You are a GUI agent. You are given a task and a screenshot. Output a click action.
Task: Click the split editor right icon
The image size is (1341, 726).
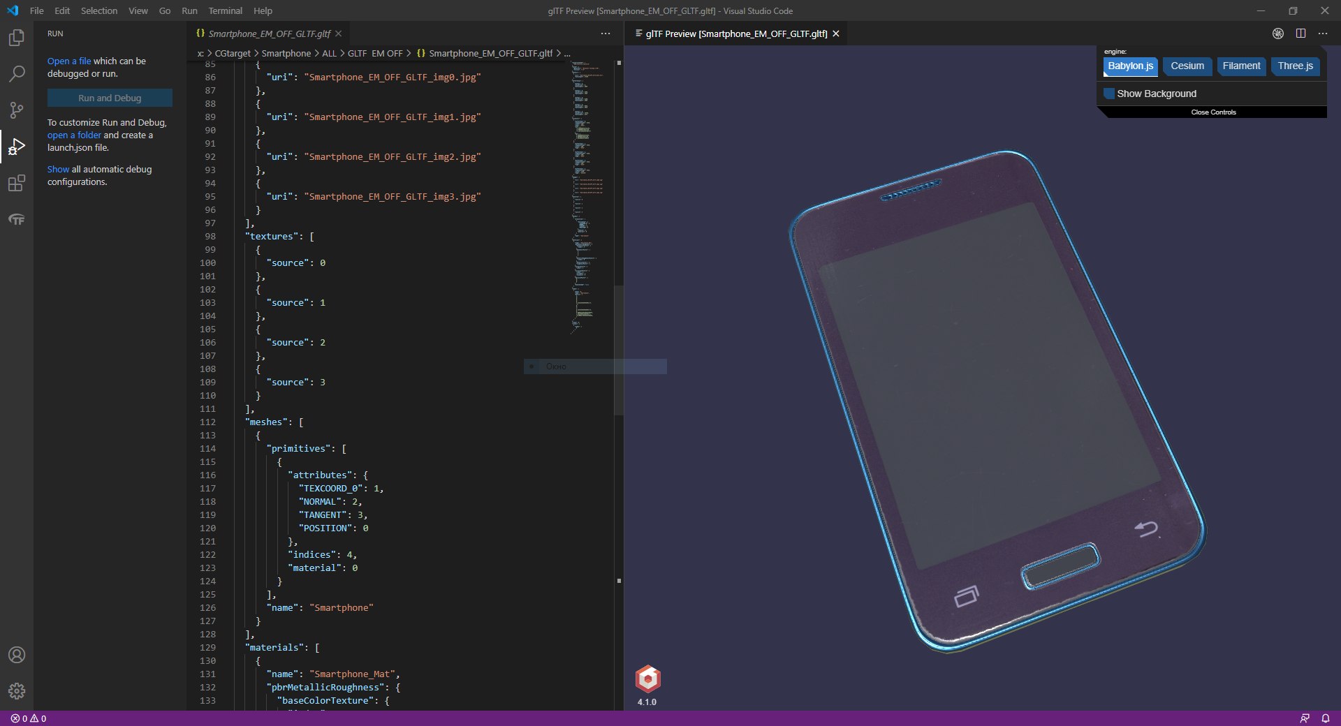click(1300, 34)
